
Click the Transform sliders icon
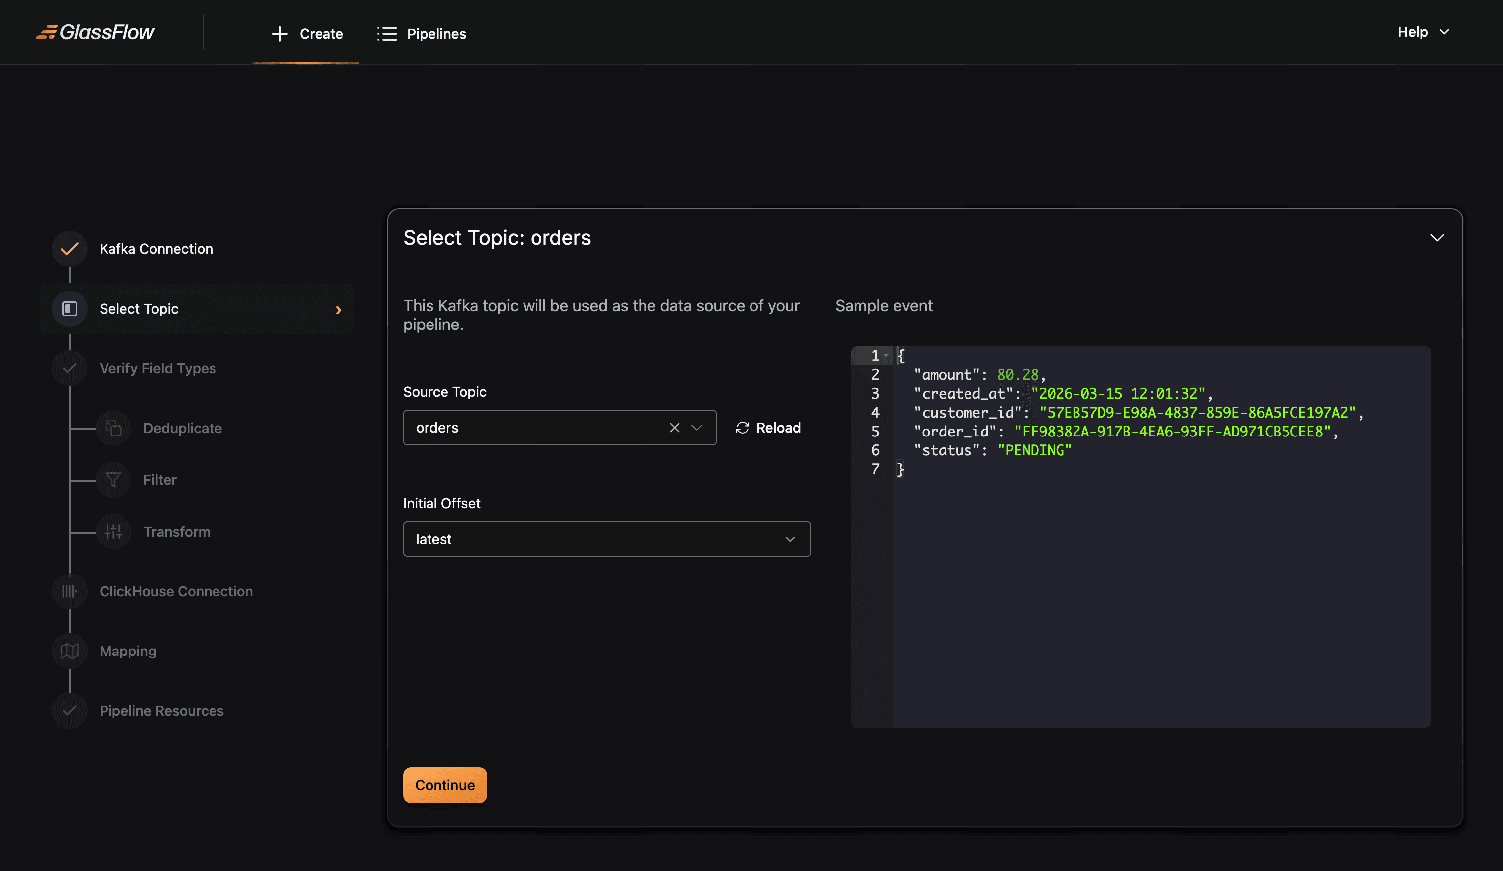[x=113, y=532]
